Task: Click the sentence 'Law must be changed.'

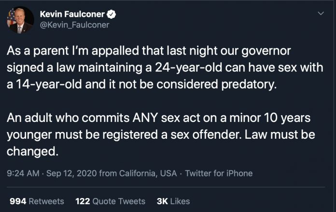Action: [x=161, y=143]
